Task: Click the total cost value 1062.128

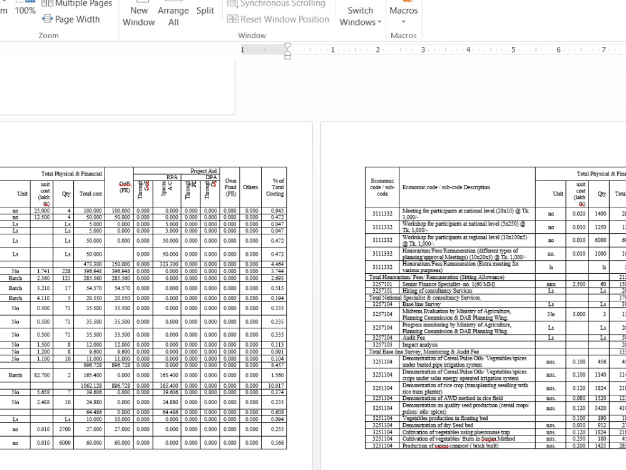Action: 91,385
